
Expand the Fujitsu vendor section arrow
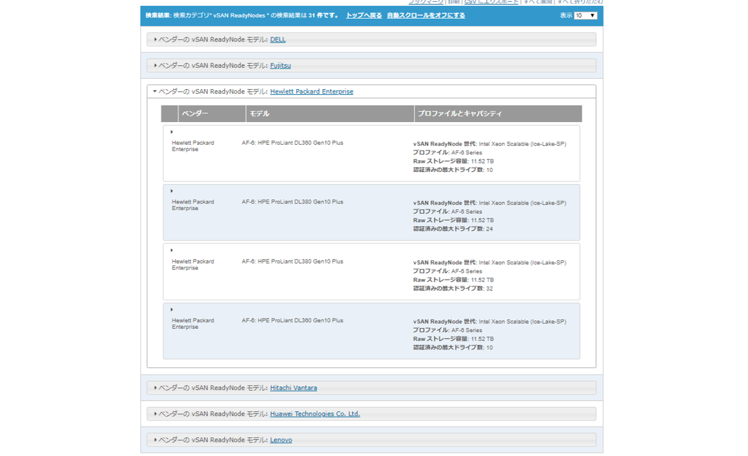pos(155,65)
